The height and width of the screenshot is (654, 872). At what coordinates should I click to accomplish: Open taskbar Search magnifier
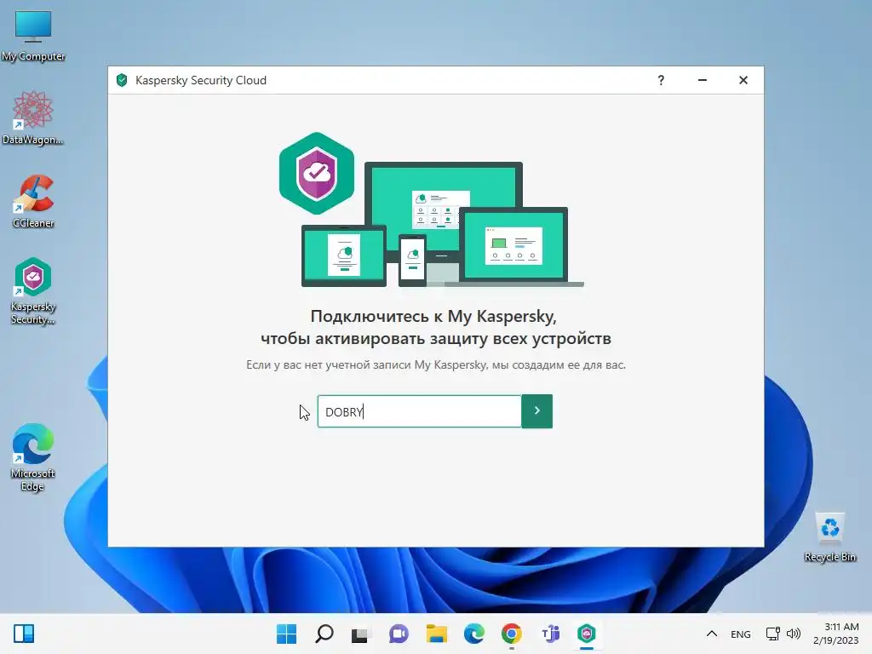coord(324,634)
